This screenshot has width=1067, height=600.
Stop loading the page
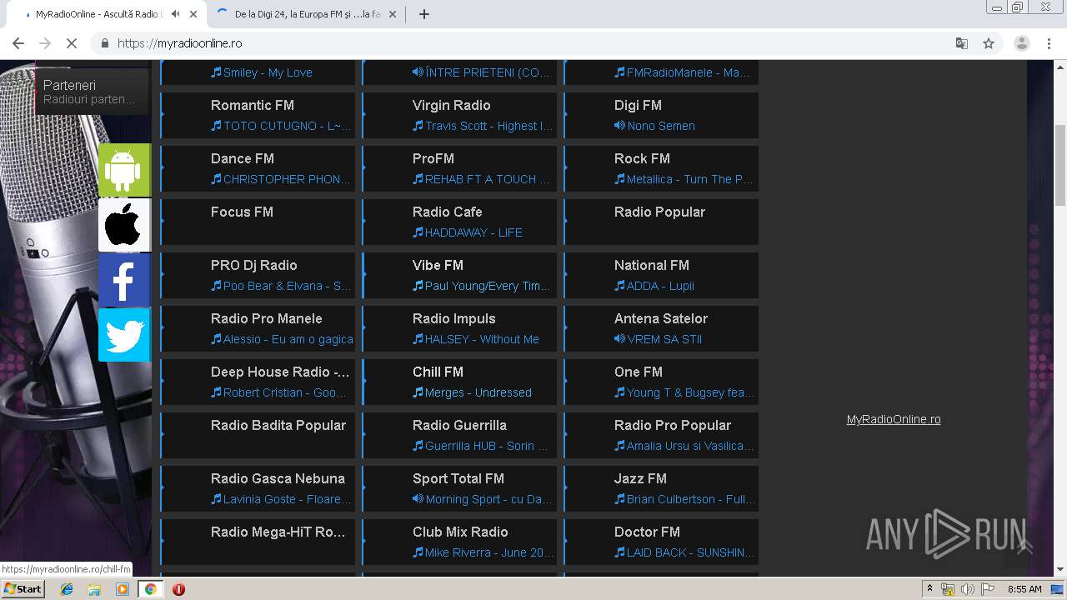[x=72, y=43]
